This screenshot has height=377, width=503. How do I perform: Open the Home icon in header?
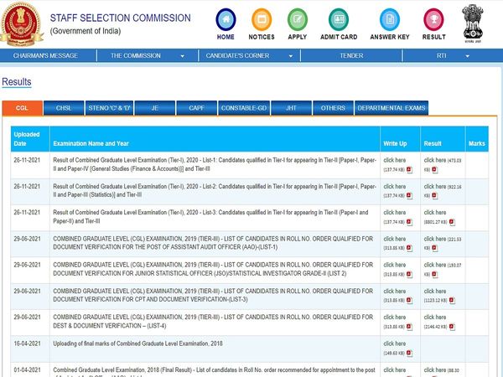(x=226, y=19)
